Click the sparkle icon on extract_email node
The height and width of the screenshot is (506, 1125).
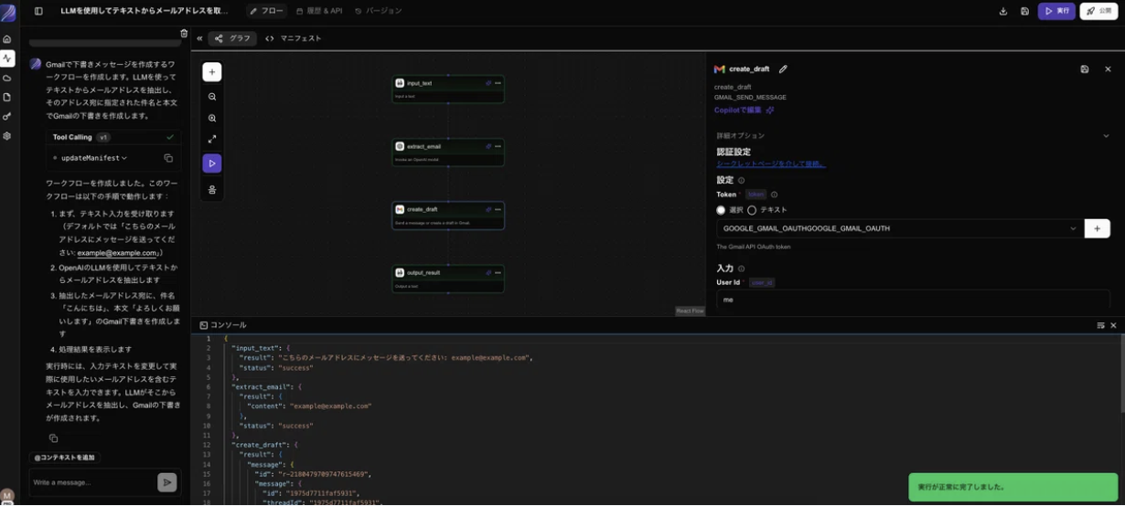pyautogui.click(x=488, y=146)
